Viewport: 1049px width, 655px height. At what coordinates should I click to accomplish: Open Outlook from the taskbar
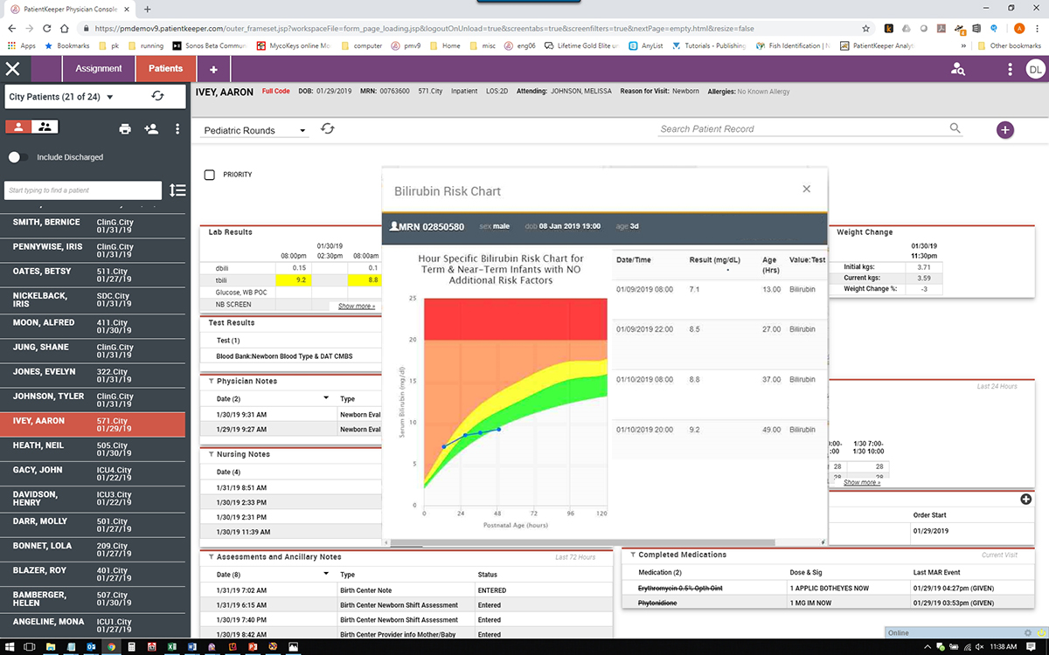92,646
